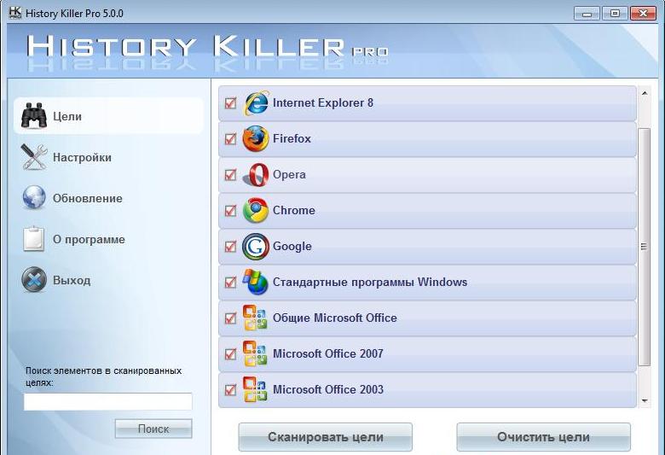This screenshot has height=455, width=665.
Task: Click the clipboard icon for О программе
Action: [34, 239]
